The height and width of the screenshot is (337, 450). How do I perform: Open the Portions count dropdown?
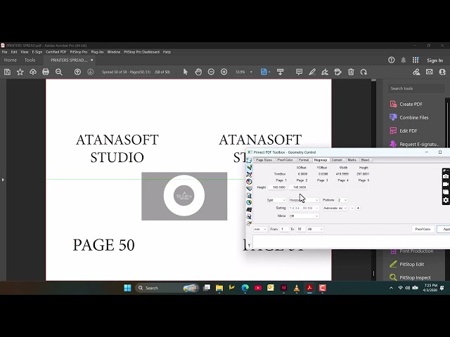point(342,200)
